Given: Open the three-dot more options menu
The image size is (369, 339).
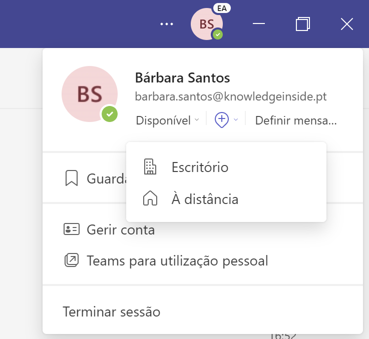Looking at the screenshot, I should pyautogui.click(x=166, y=24).
